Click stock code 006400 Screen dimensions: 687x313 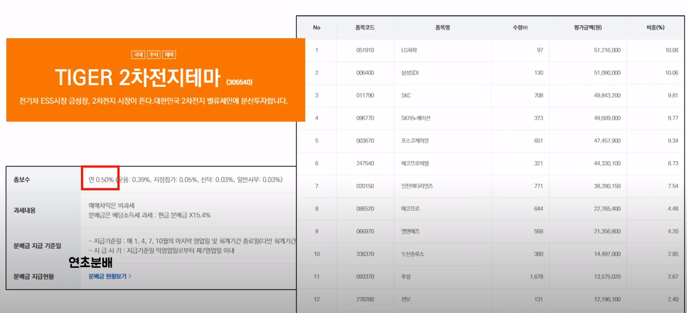(365, 73)
